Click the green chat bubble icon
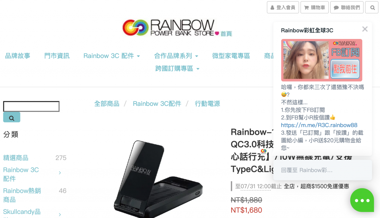The height and width of the screenshot is (218, 380). click(x=362, y=200)
